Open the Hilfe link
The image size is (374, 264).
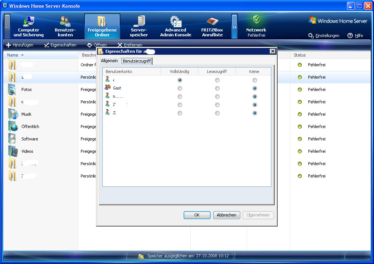pos(359,36)
